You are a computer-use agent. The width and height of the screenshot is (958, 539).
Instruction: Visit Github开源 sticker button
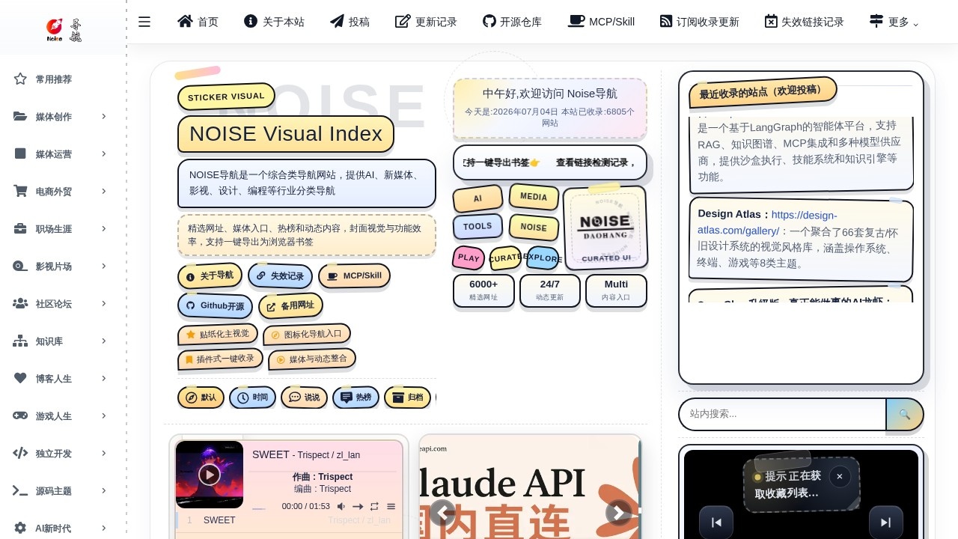pyautogui.click(x=215, y=305)
